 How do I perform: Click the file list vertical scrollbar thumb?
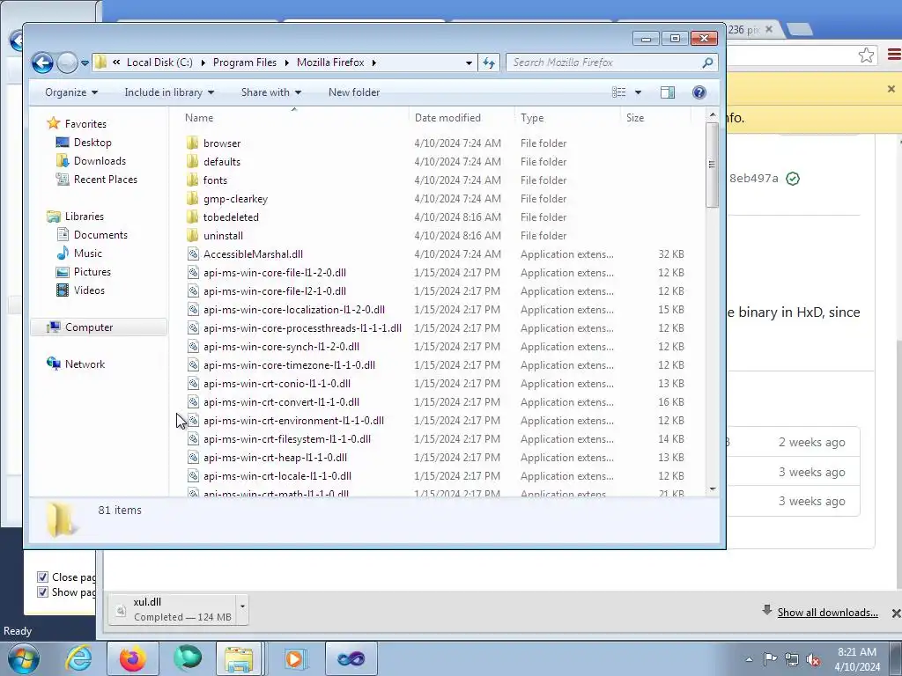(712, 165)
